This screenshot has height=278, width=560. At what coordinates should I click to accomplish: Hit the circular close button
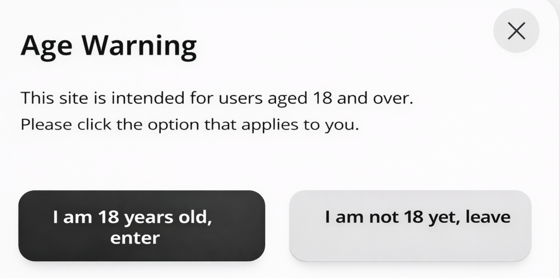516,31
